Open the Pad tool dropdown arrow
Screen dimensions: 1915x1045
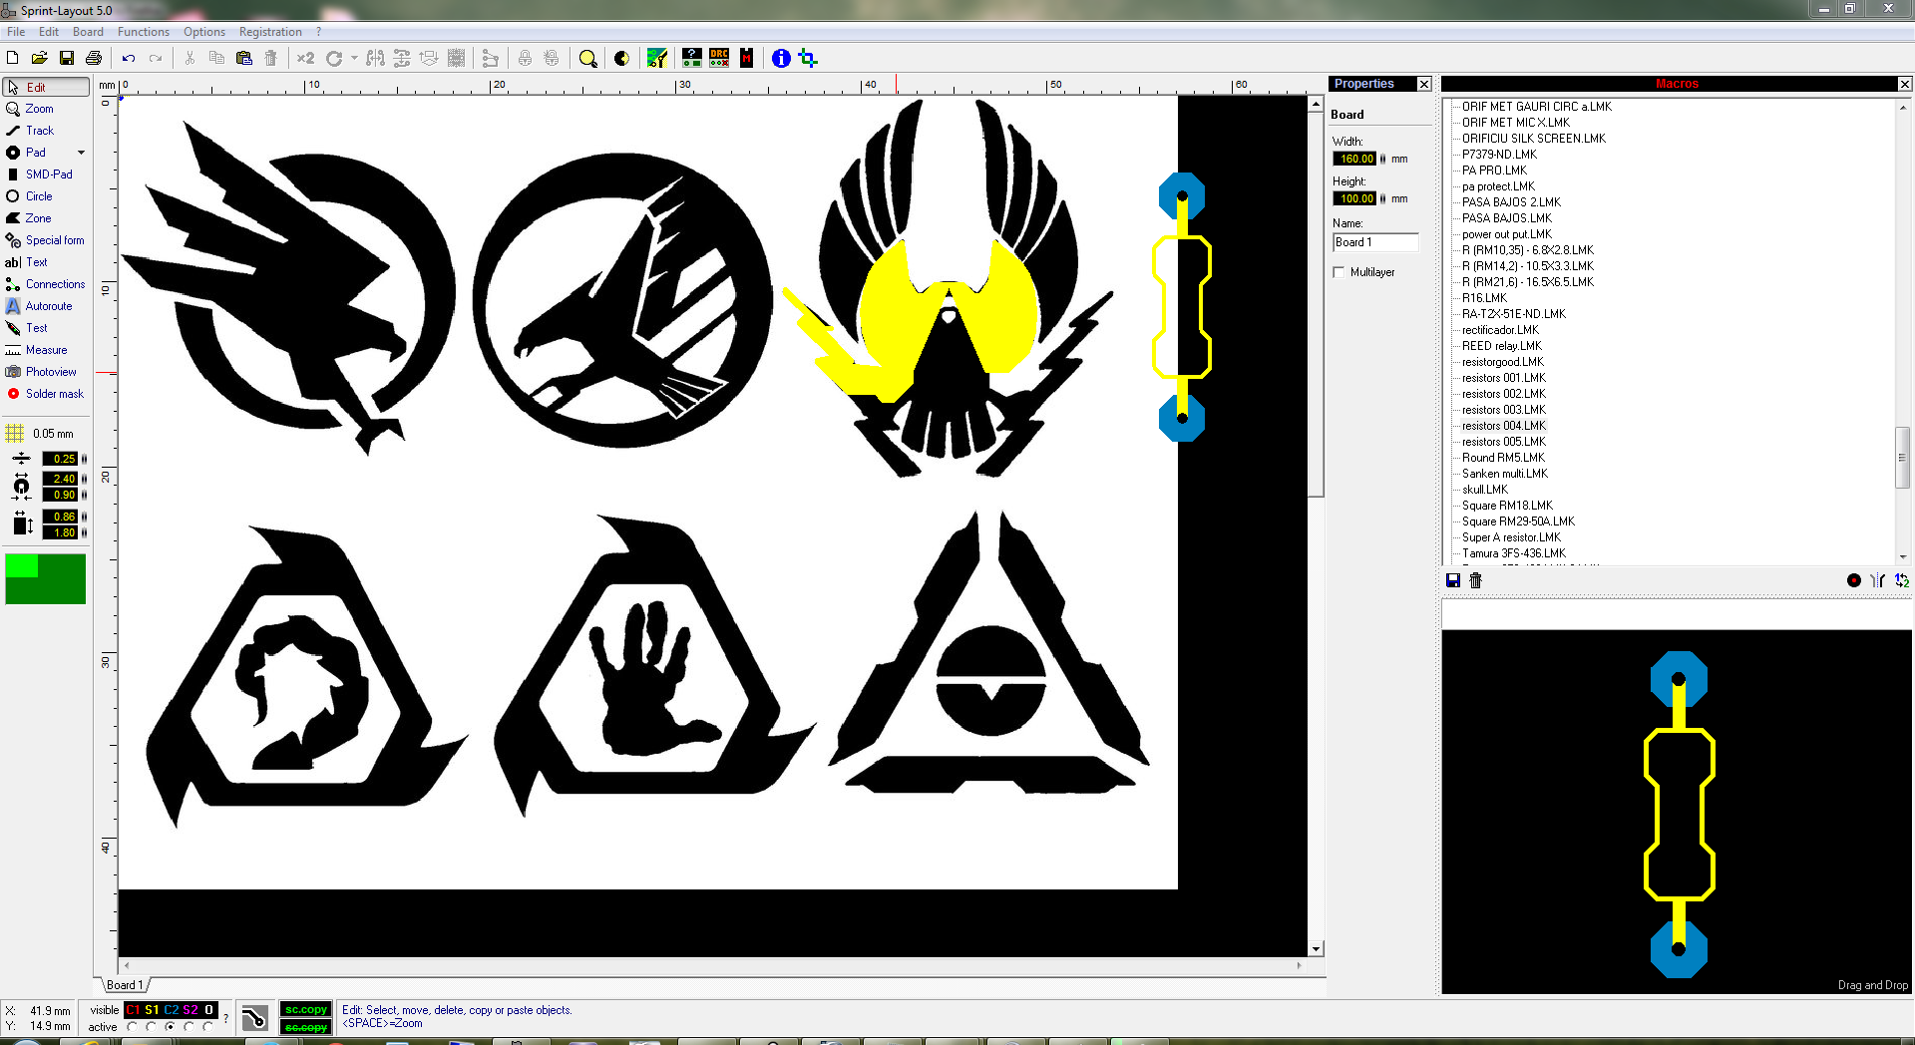click(81, 153)
